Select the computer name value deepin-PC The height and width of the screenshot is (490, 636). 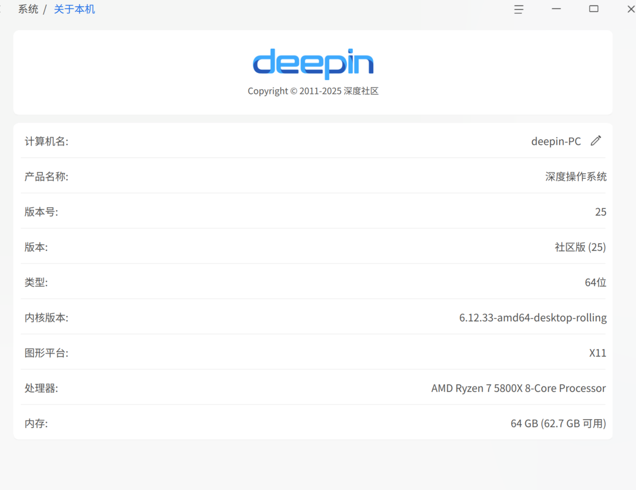(x=556, y=141)
